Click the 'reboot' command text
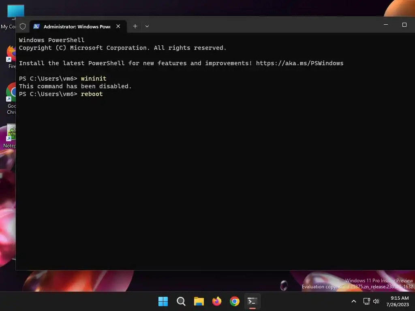The image size is (415, 311). [92, 94]
